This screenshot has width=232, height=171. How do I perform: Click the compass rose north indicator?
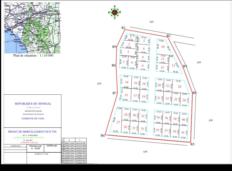(x=115, y=6)
